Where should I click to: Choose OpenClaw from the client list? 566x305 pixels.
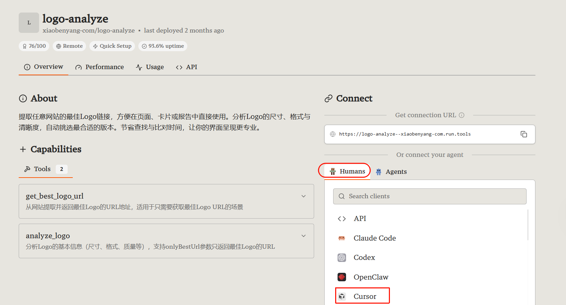point(430,277)
